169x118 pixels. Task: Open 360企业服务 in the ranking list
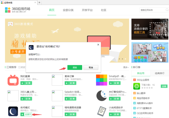click(143, 80)
